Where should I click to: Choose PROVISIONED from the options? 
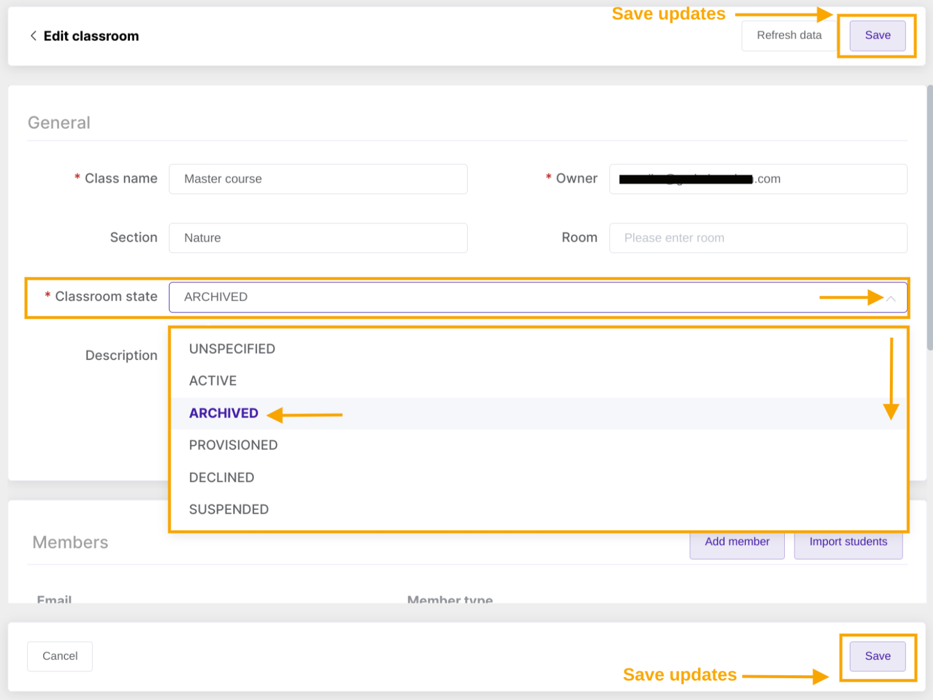pos(233,445)
